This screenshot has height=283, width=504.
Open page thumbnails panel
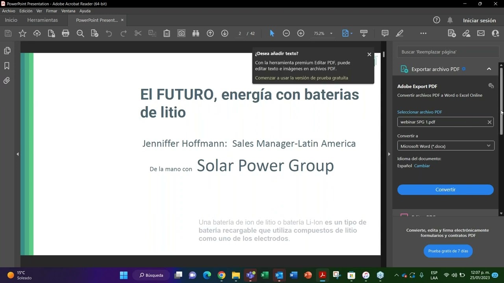click(x=7, y=51)
